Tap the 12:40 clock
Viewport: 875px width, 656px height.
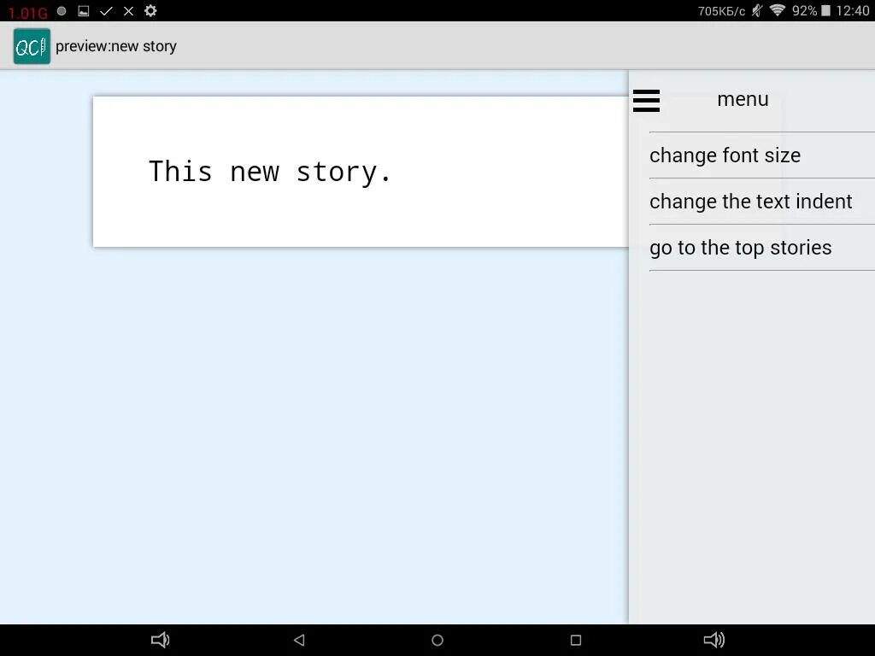click(x=852, y=10)
